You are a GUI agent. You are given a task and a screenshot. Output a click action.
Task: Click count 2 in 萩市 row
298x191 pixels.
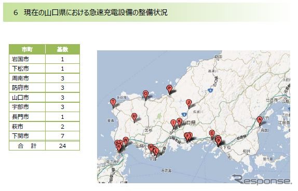(62, 127)
